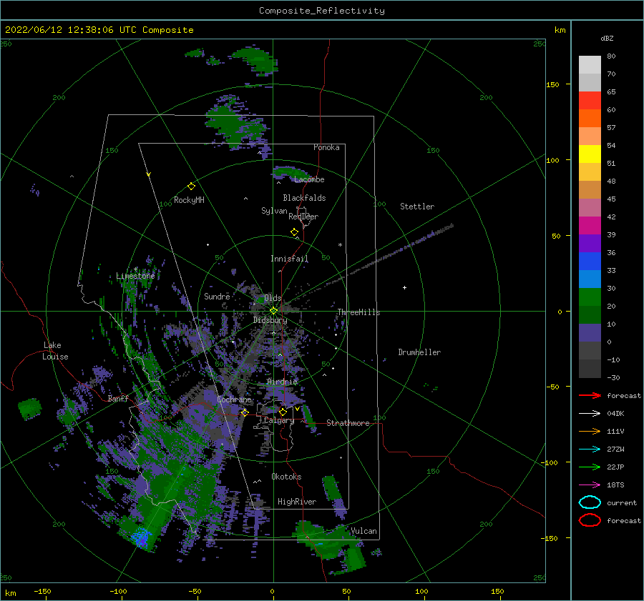Click the Sundre label

(x=217, y=296)
